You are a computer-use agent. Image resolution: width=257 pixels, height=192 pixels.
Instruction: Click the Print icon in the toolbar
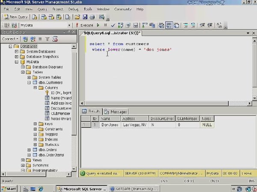[x=92, y=17]
